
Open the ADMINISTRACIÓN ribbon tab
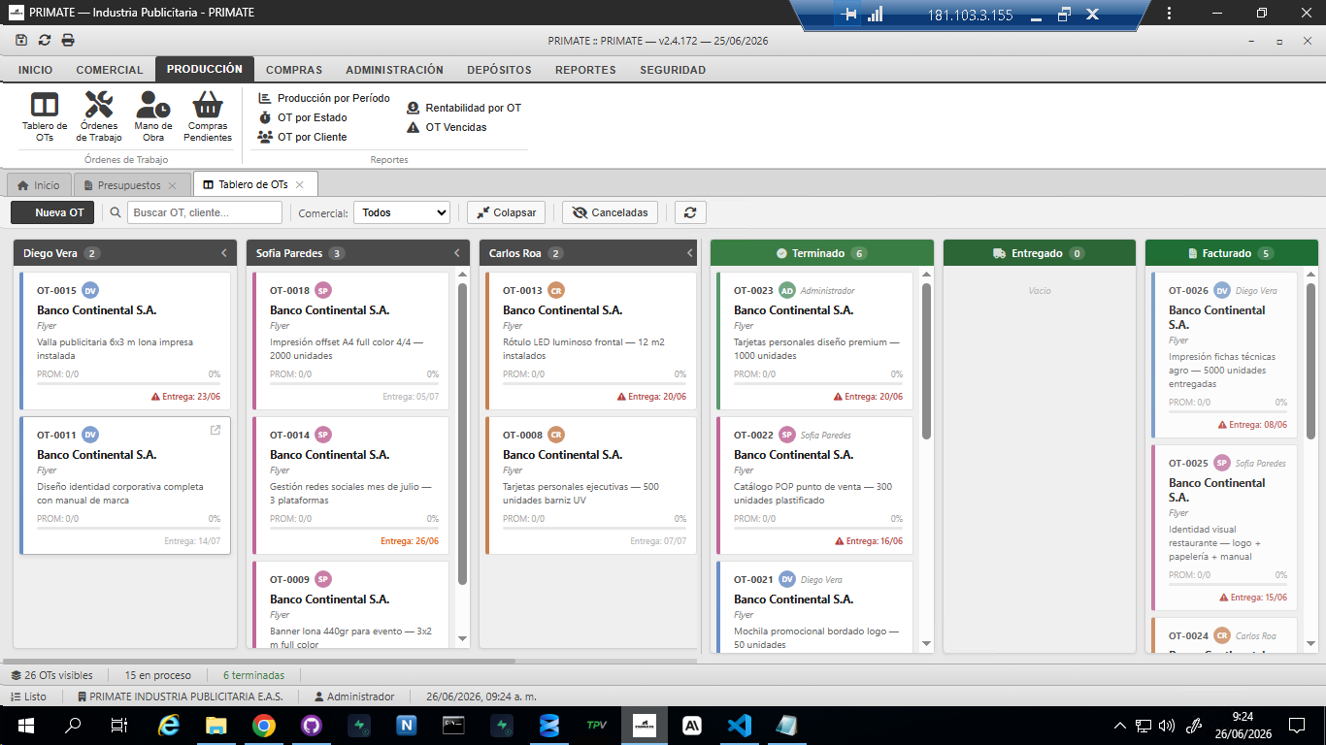[x=394, y=70]
